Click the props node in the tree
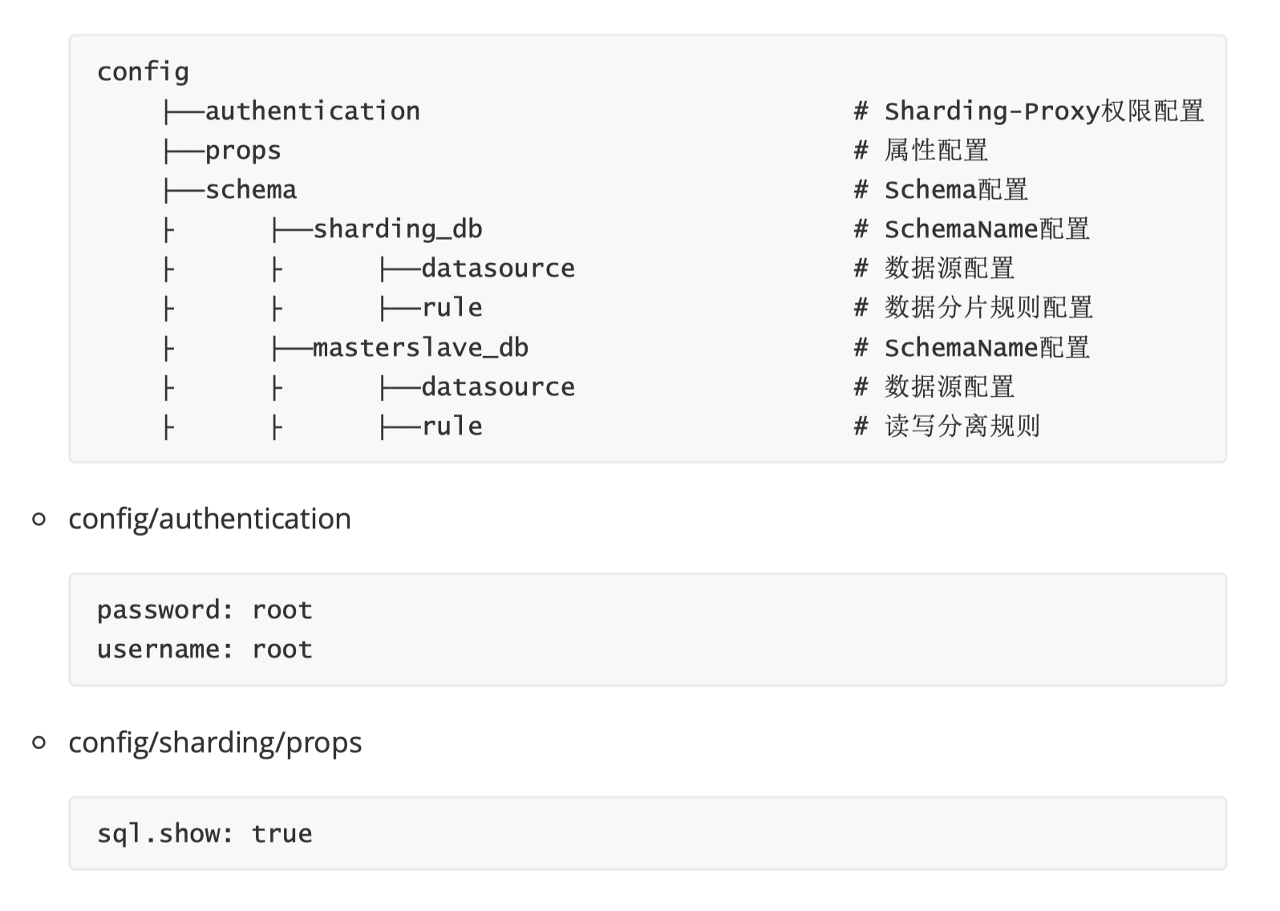This screenshot has width=1280, height=911. click(242, 151)
